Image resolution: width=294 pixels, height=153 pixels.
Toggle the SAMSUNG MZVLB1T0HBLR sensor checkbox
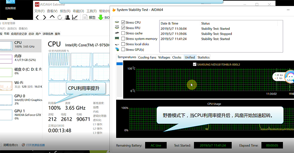195,65
